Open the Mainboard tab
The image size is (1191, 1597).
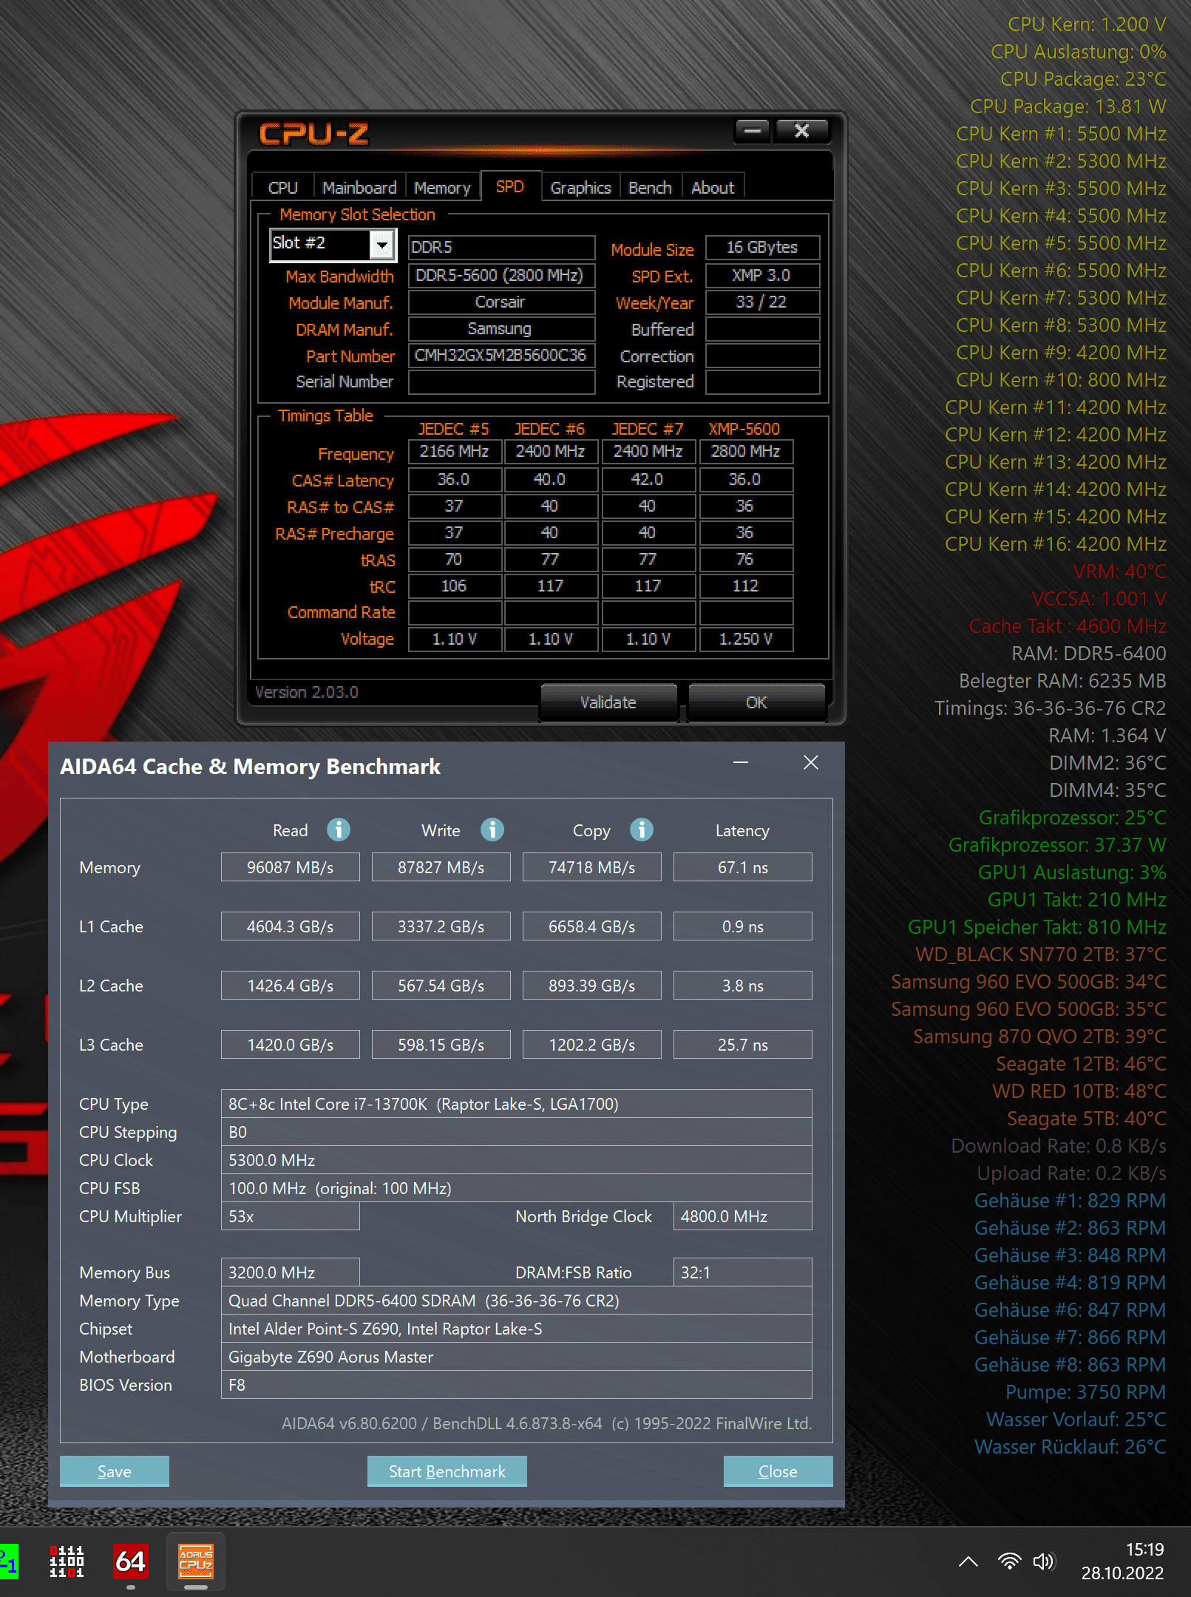[359, 188]
